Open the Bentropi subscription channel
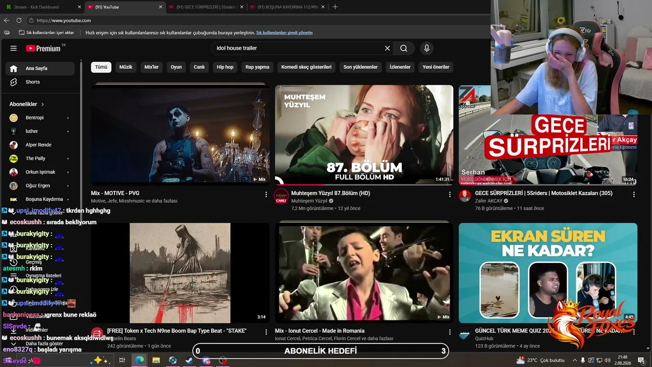 tap(41, 118)
